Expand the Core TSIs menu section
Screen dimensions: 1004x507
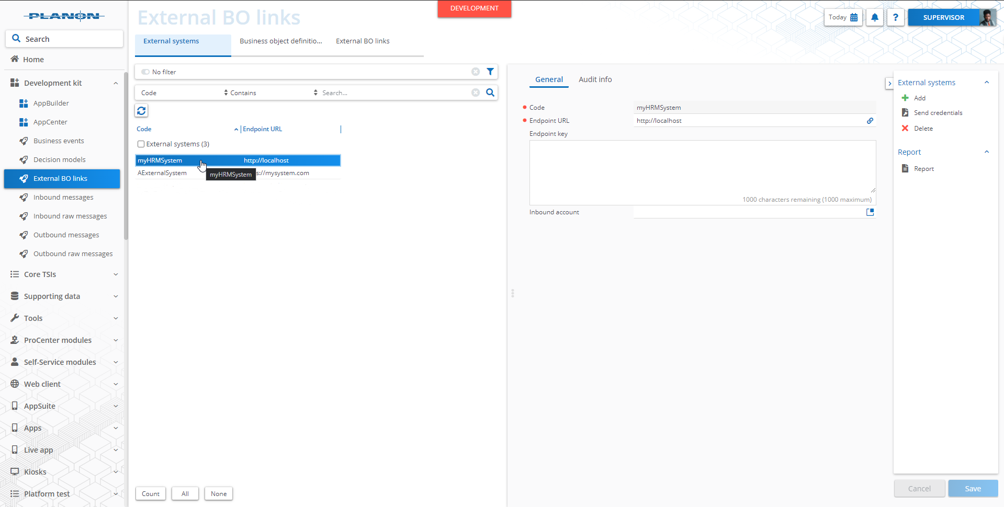(116, 274)
